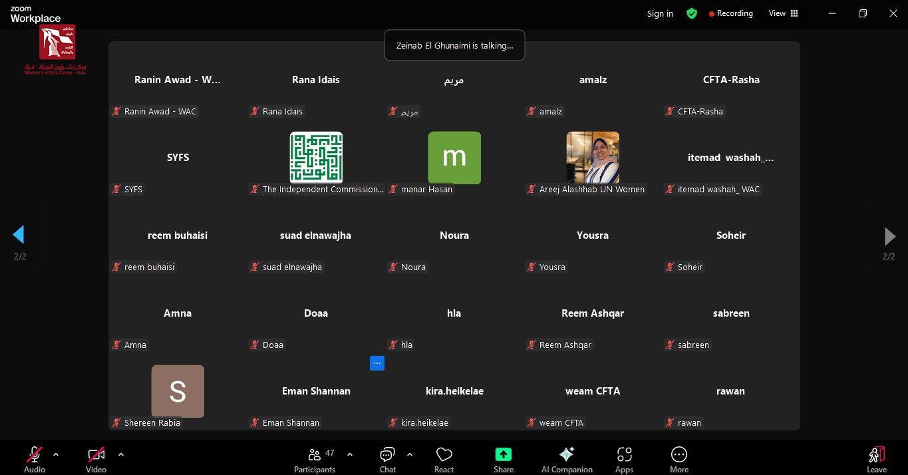Screen dimensions: 908x475
Task: Select Shereen Rabia's S avatar
Action: tap(178, 391)
